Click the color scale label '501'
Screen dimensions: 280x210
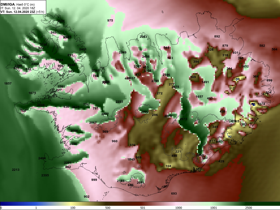[143, 208]
